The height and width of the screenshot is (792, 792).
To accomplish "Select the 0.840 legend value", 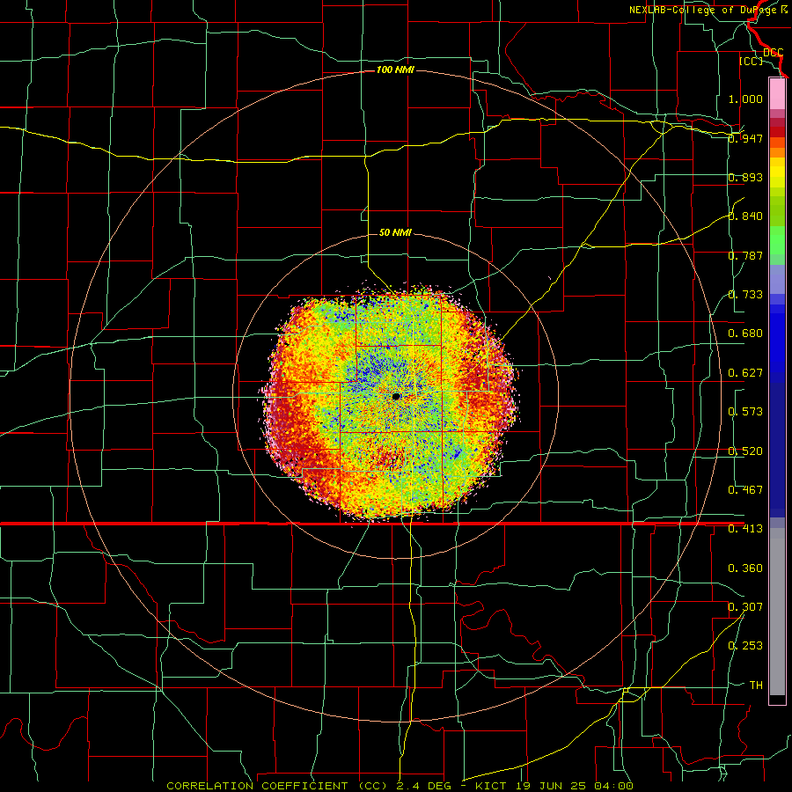I will pos(745,216).
